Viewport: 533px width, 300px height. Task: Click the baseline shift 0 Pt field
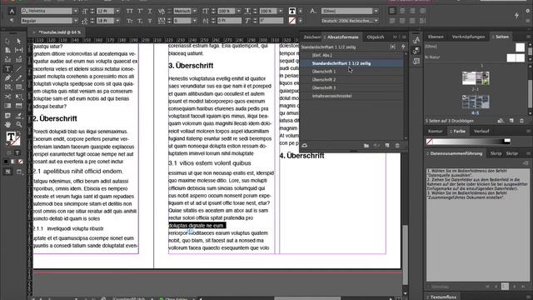230,21
